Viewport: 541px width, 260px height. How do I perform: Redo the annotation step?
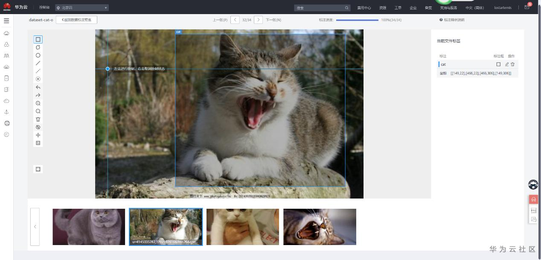(38, 95)
